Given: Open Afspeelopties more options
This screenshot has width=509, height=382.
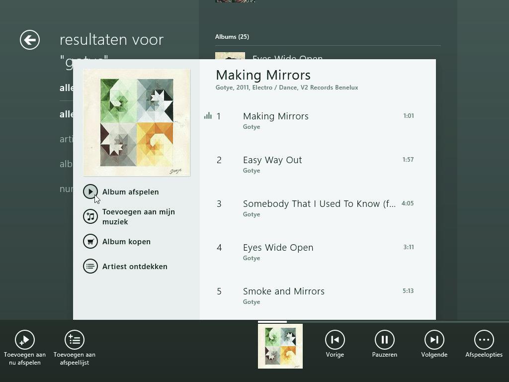Looking at the screenshot, I should tap(484, 340).
